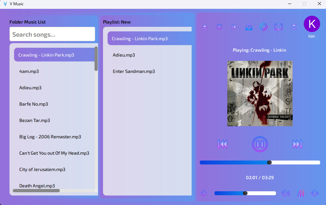Image resolution: width=326 pixels, height=205 pixels.
Task: Click the boxed play icon in the toolbar
Action: [x=219, y=27]
